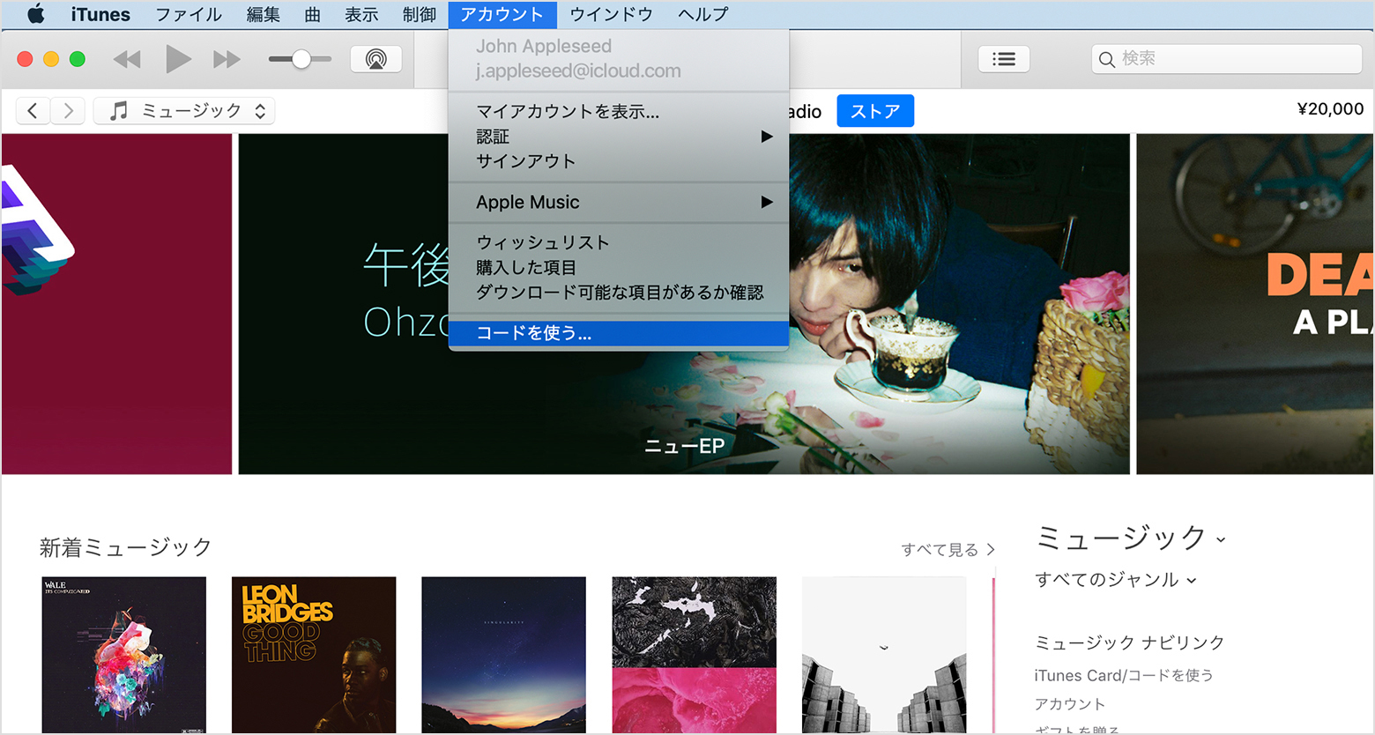Open the ウインドウ menu

[x=612, y=14]
